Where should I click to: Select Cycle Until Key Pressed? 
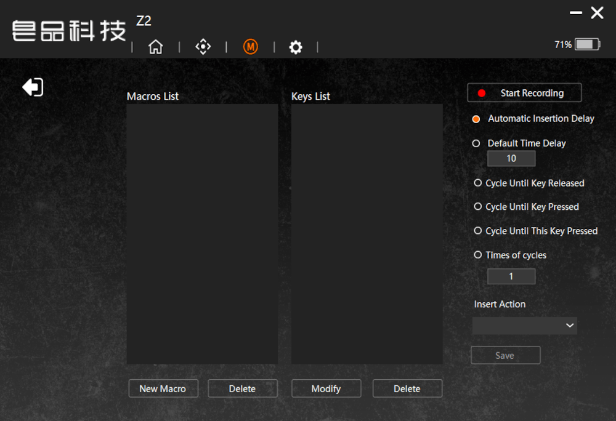click(478, 207)
